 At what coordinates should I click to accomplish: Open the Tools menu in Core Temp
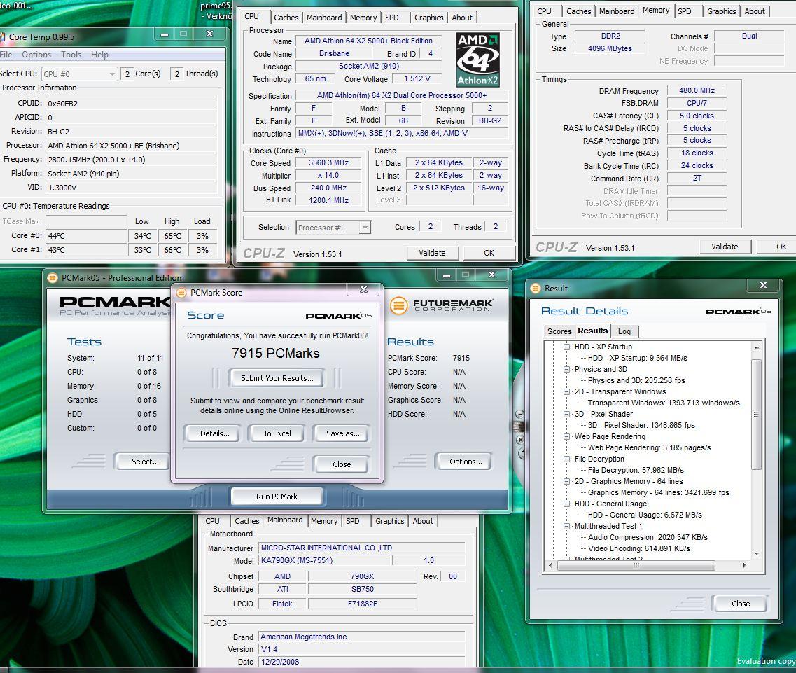pyautogui.click(x=71, y=55)
